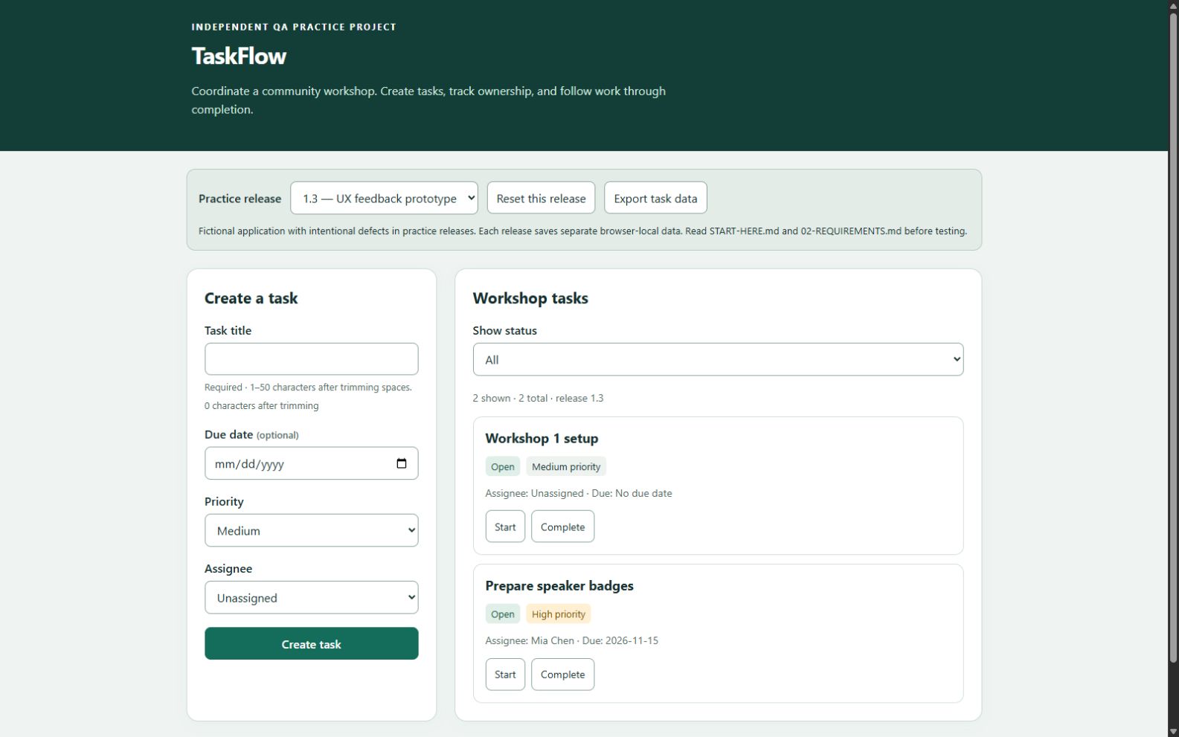Open the Priority dropdown

coord(311,530)
